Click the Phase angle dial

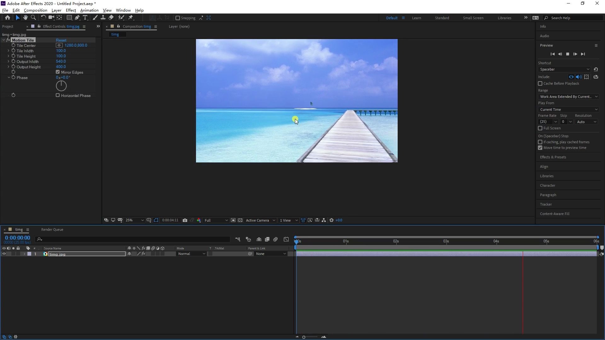61,86
